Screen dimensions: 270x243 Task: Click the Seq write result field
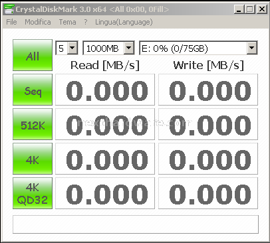coord(208,90)
